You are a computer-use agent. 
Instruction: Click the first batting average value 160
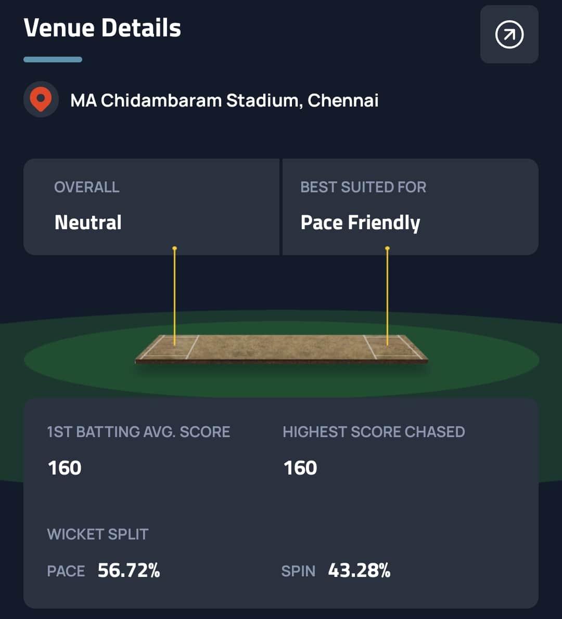click(x=65, y=468)
